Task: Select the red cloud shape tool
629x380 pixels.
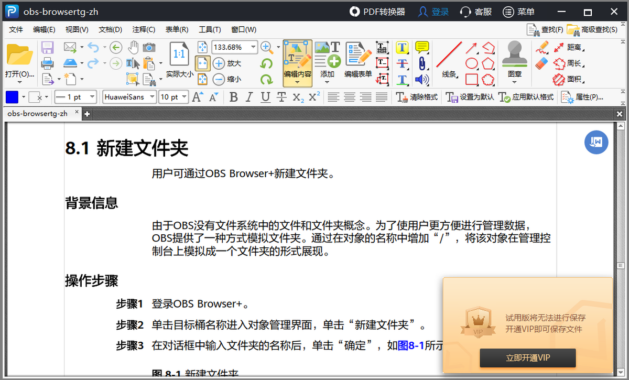Action: tap(489, 79)
